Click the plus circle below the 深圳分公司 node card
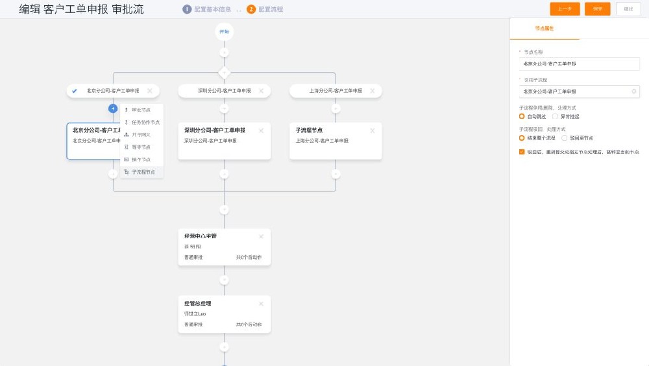Screen dimensions: 649x366 [225, 174]
